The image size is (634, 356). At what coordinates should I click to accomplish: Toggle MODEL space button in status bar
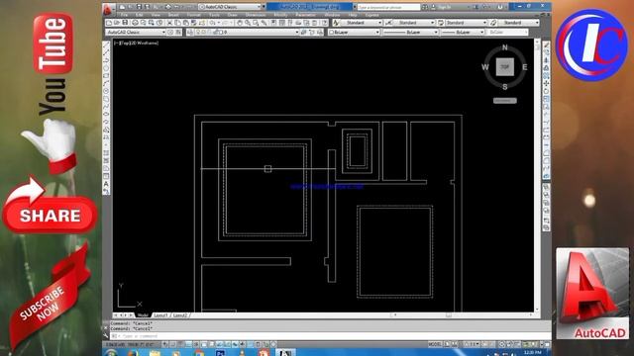[436, 344]
